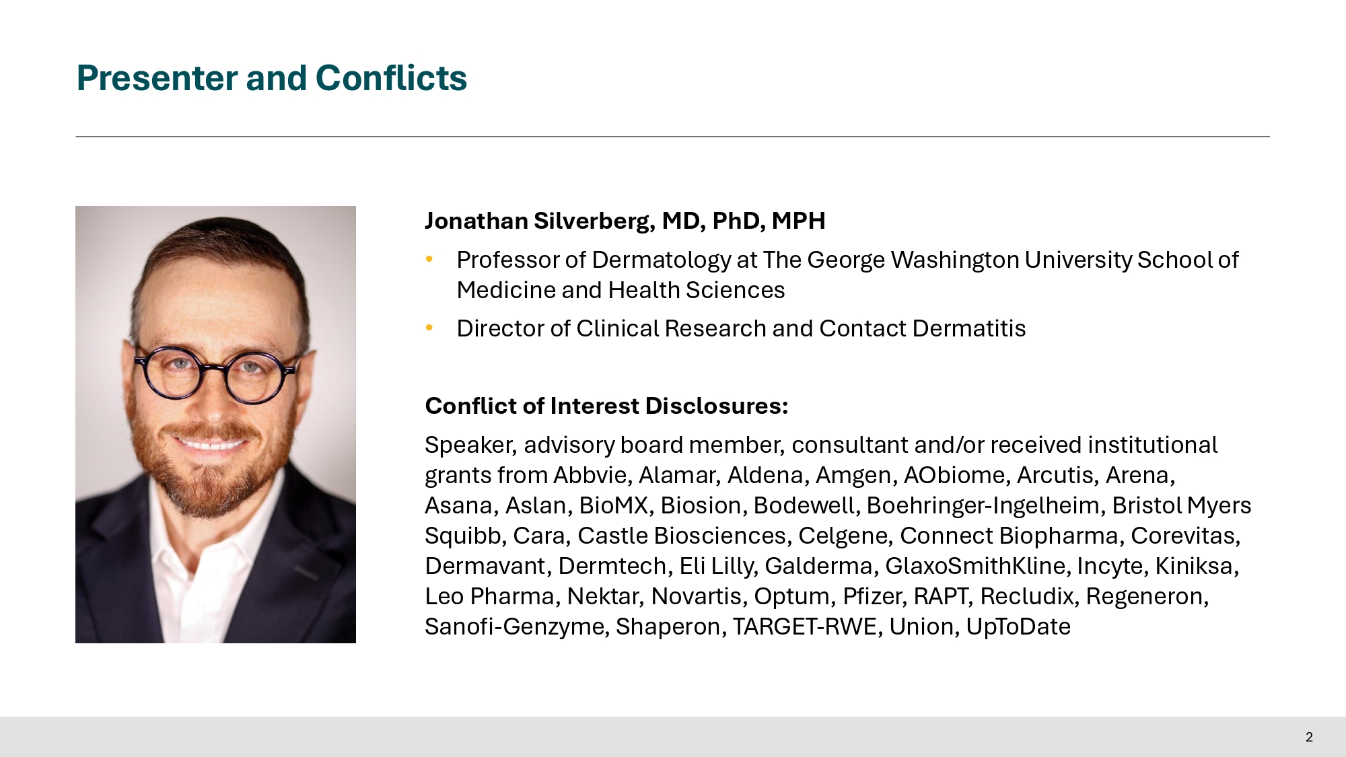Click the orange bullet before 'Director of Clinical Research'

(429, 328)
